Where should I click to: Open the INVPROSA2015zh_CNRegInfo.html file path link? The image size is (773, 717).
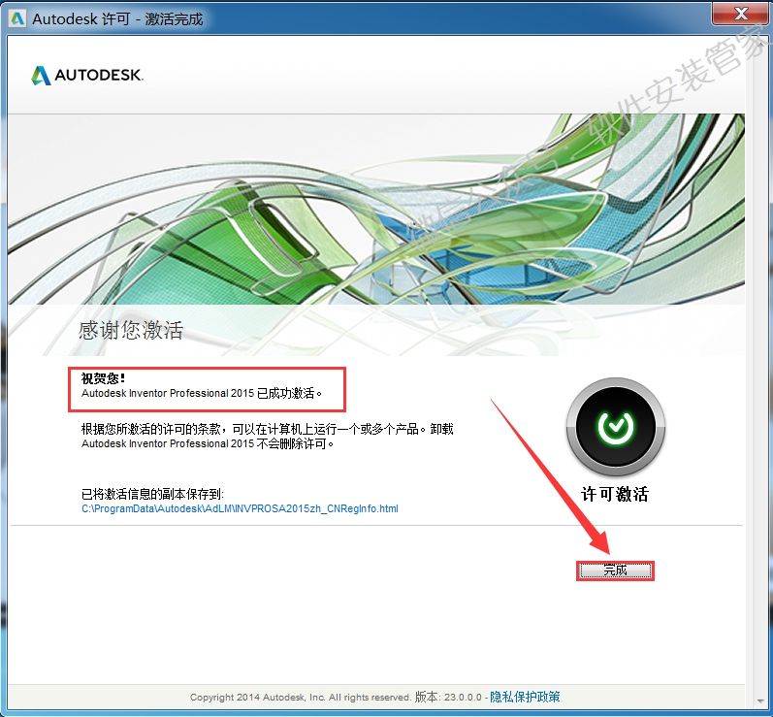point(240,508)
